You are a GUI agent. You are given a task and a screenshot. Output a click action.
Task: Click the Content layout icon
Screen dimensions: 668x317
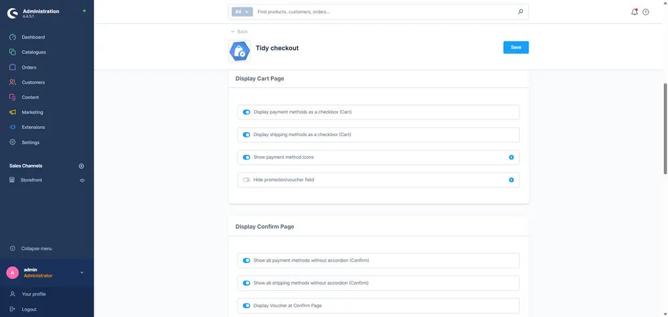pos(12,97)
